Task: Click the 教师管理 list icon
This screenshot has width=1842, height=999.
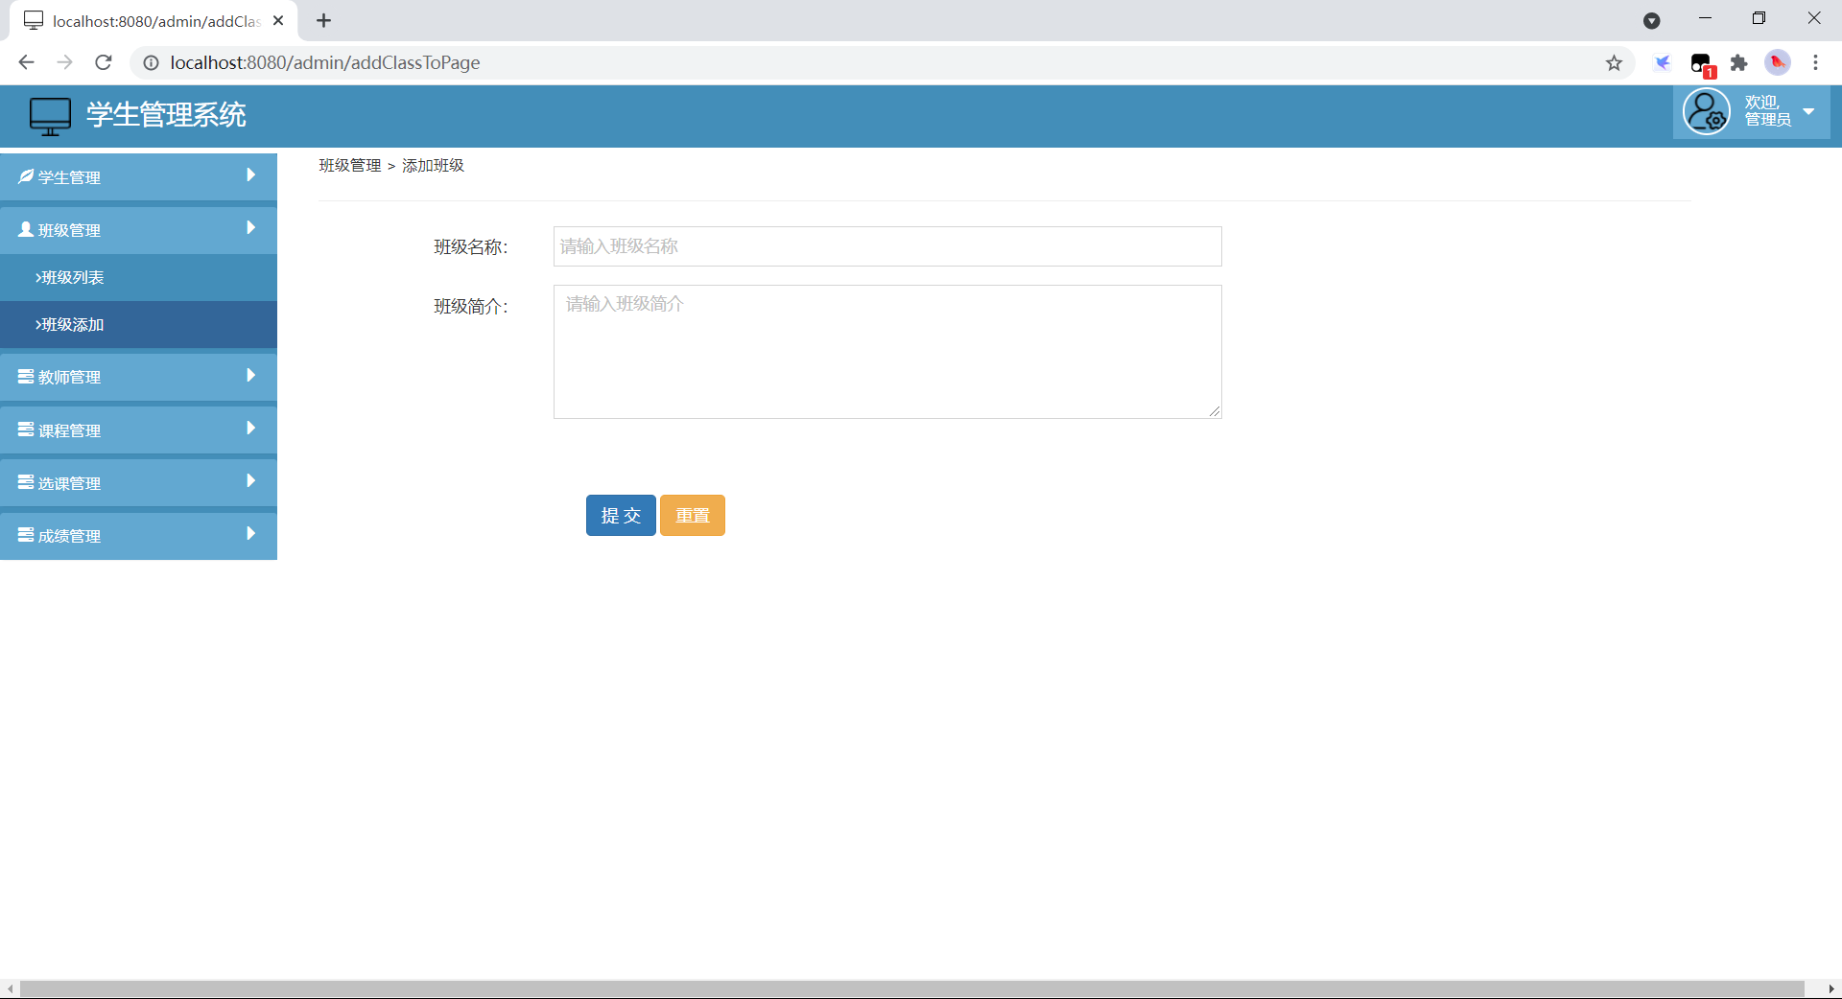Action: coord(24,377)
